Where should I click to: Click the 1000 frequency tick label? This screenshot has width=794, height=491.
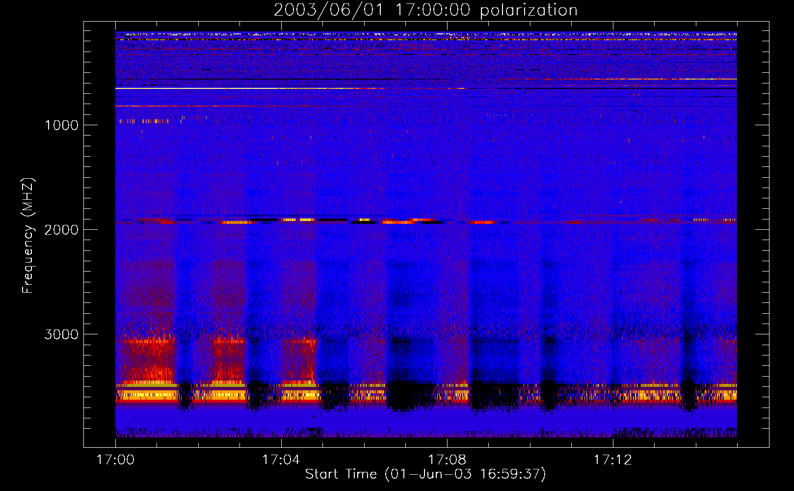click(61, 125)
